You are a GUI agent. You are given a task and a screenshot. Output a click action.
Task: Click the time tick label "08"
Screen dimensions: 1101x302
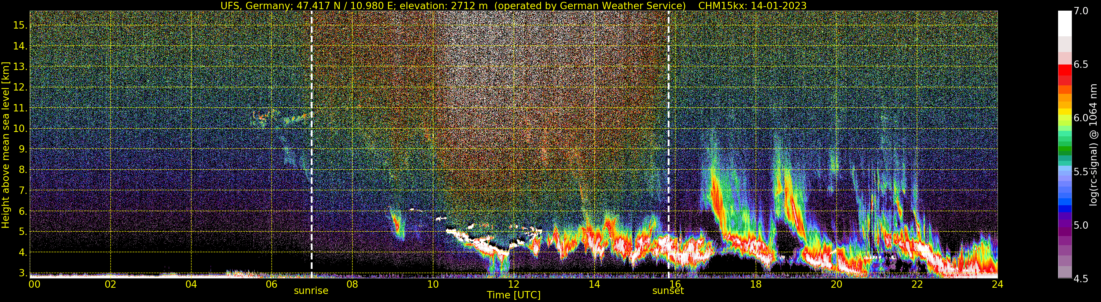[x=352, y=284]
